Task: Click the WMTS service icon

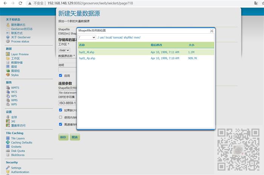Action: 8,88
